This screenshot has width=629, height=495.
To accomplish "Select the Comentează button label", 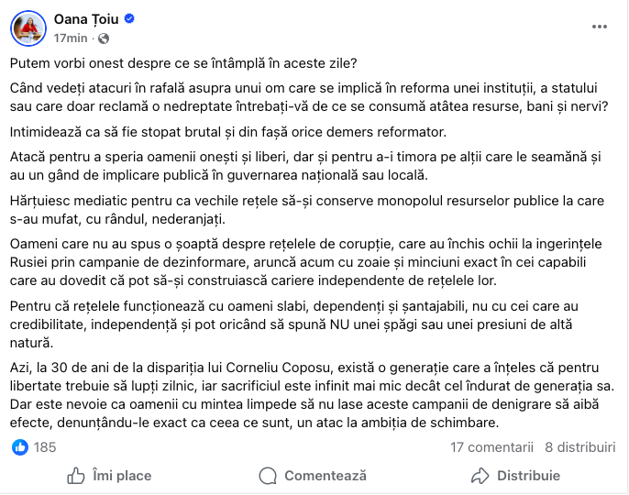I will click(x=326, y=476).
